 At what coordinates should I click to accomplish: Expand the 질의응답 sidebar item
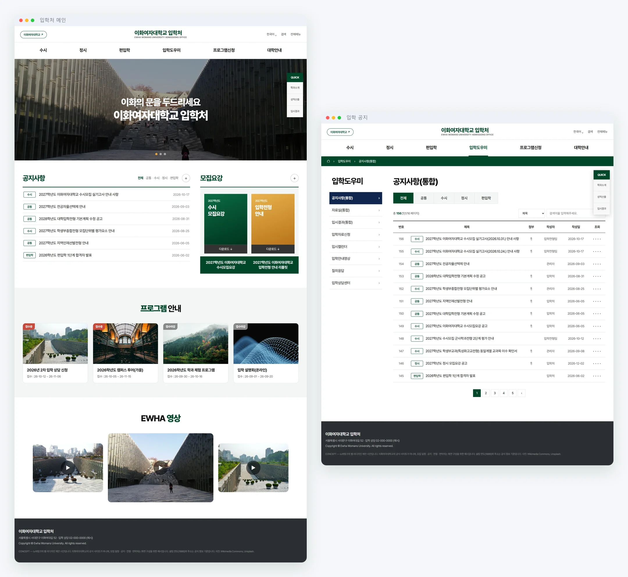tap(356, 271)
